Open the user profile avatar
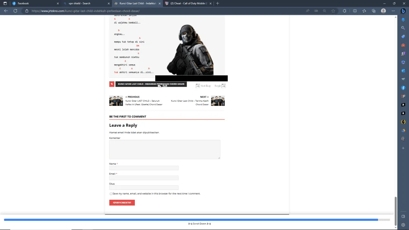409x230 pixels. (383, 11)
